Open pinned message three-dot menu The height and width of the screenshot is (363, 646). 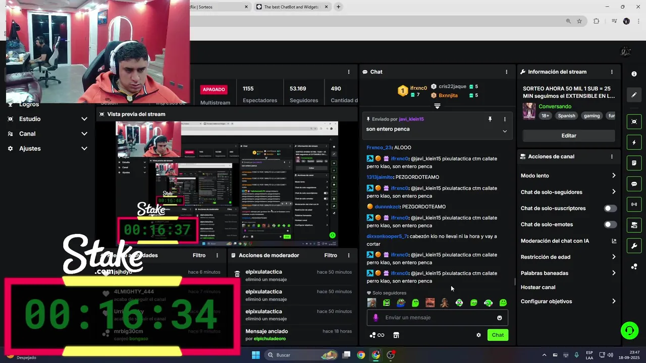[505, 119]
